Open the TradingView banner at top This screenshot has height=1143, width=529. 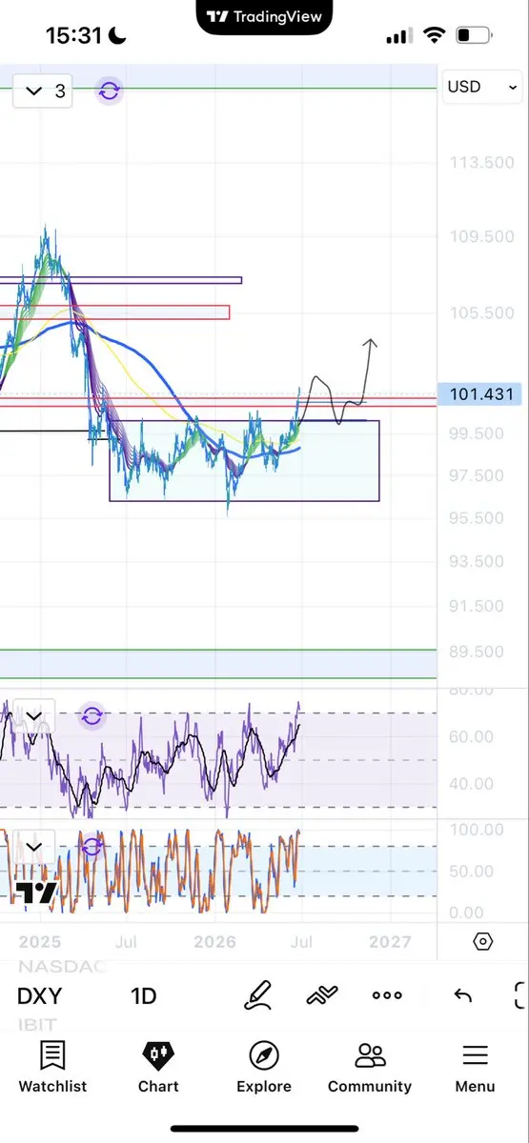[x=264, y=16]
